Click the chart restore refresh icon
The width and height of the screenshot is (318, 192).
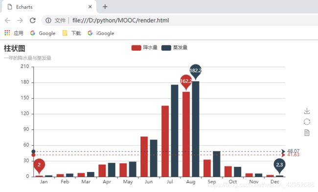pyautogui.click(x=307, y=122)
